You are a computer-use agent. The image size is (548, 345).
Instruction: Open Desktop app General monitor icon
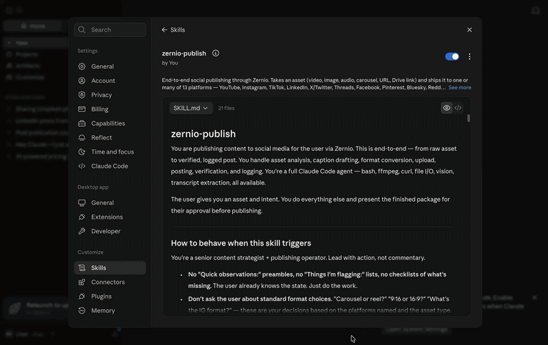[x=82, y=202]
